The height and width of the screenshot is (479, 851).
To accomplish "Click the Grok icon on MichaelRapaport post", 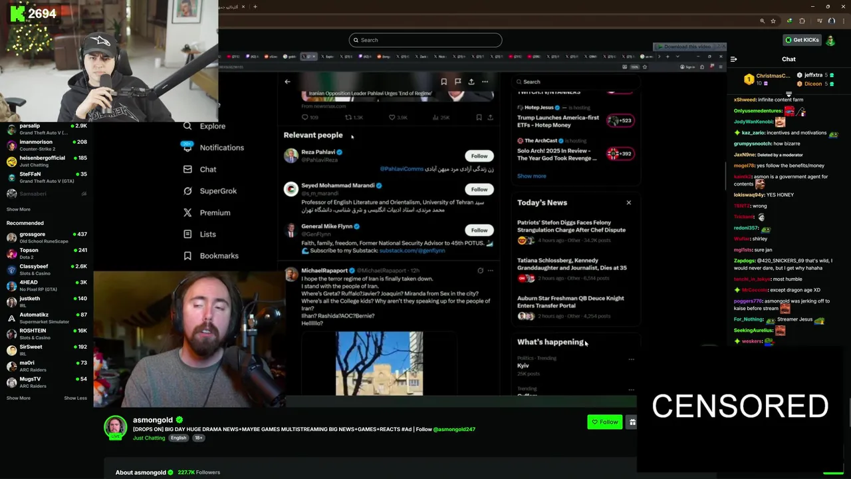I will [x=480, y=271].
